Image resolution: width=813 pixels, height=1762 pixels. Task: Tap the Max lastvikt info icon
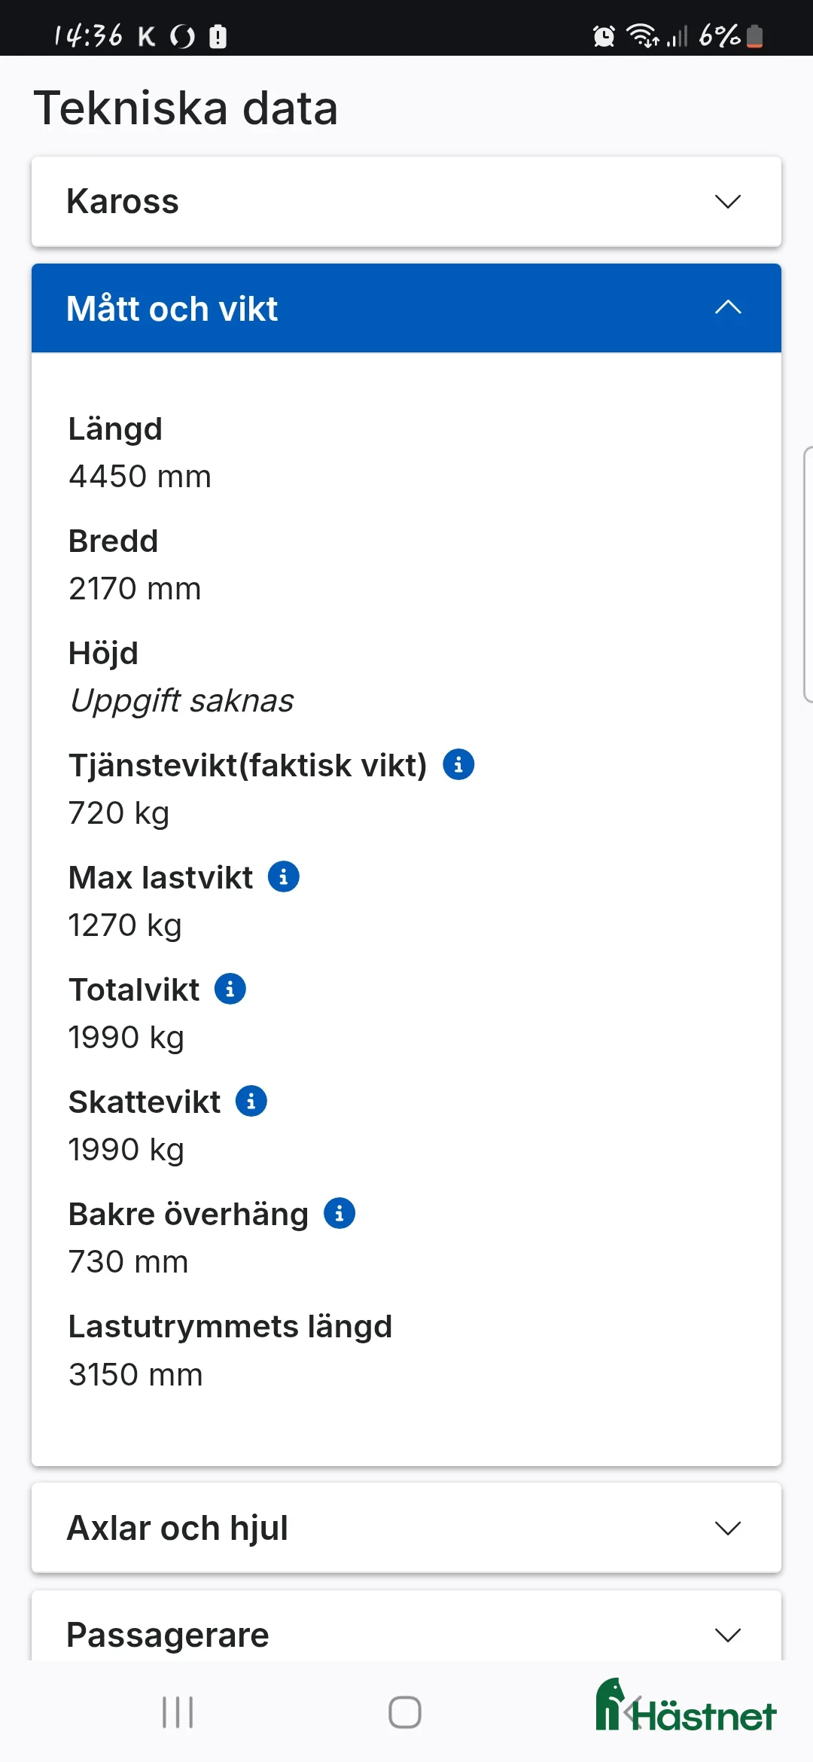(284, 876)
